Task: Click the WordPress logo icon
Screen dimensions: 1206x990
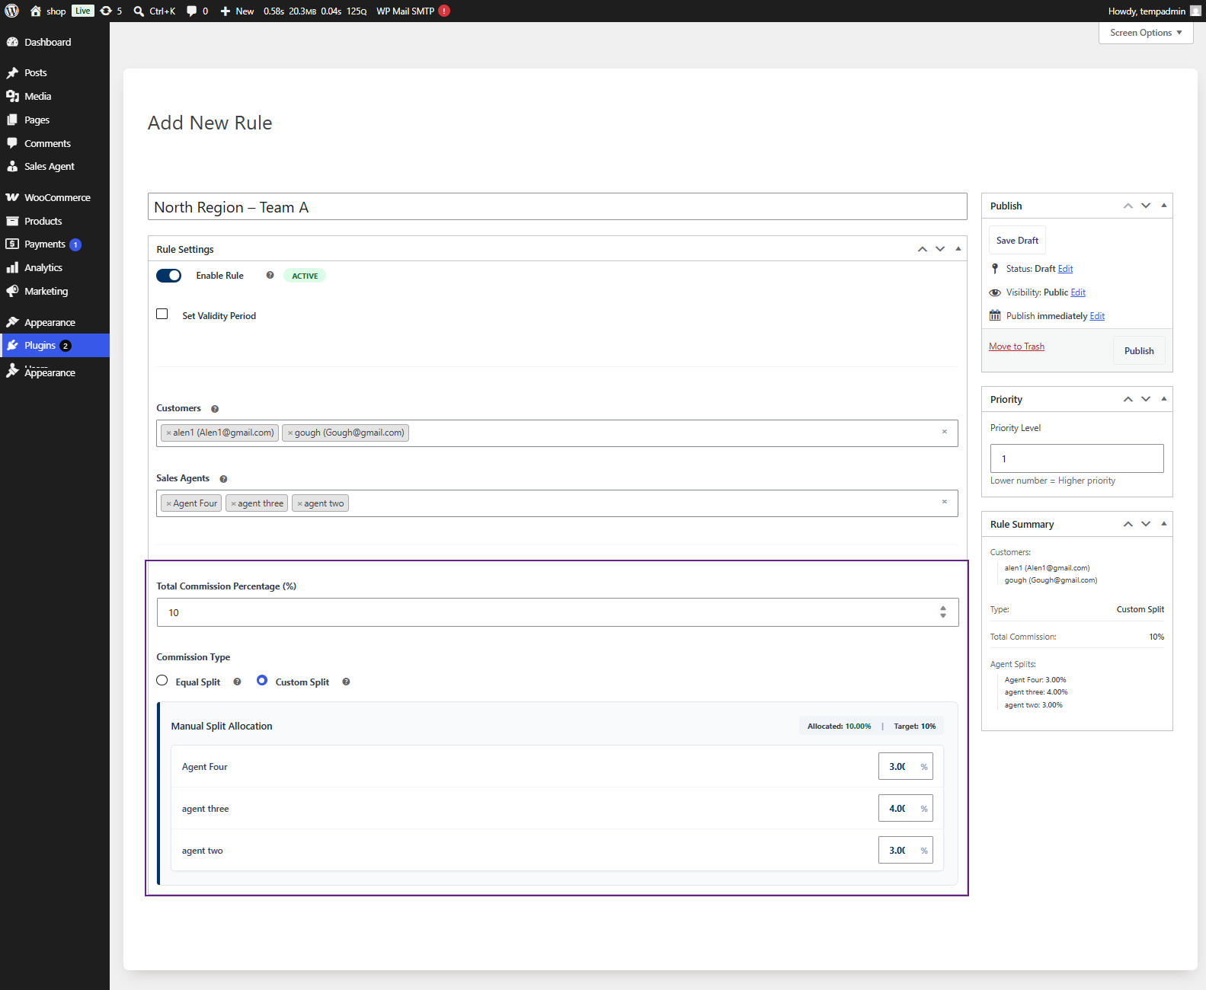Action: pos(11,11)
